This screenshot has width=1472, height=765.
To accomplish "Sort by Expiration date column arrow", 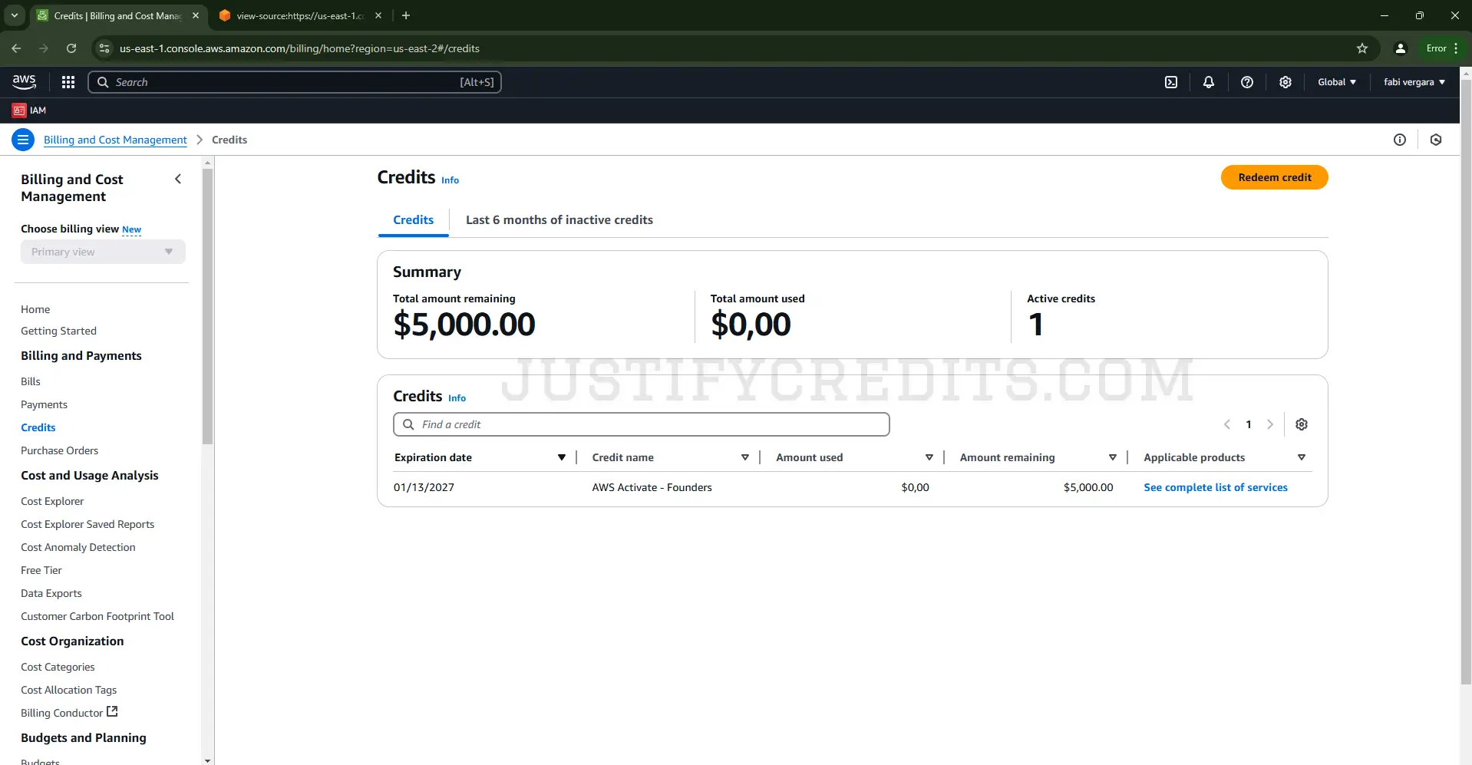I will [x=562, y=457].
